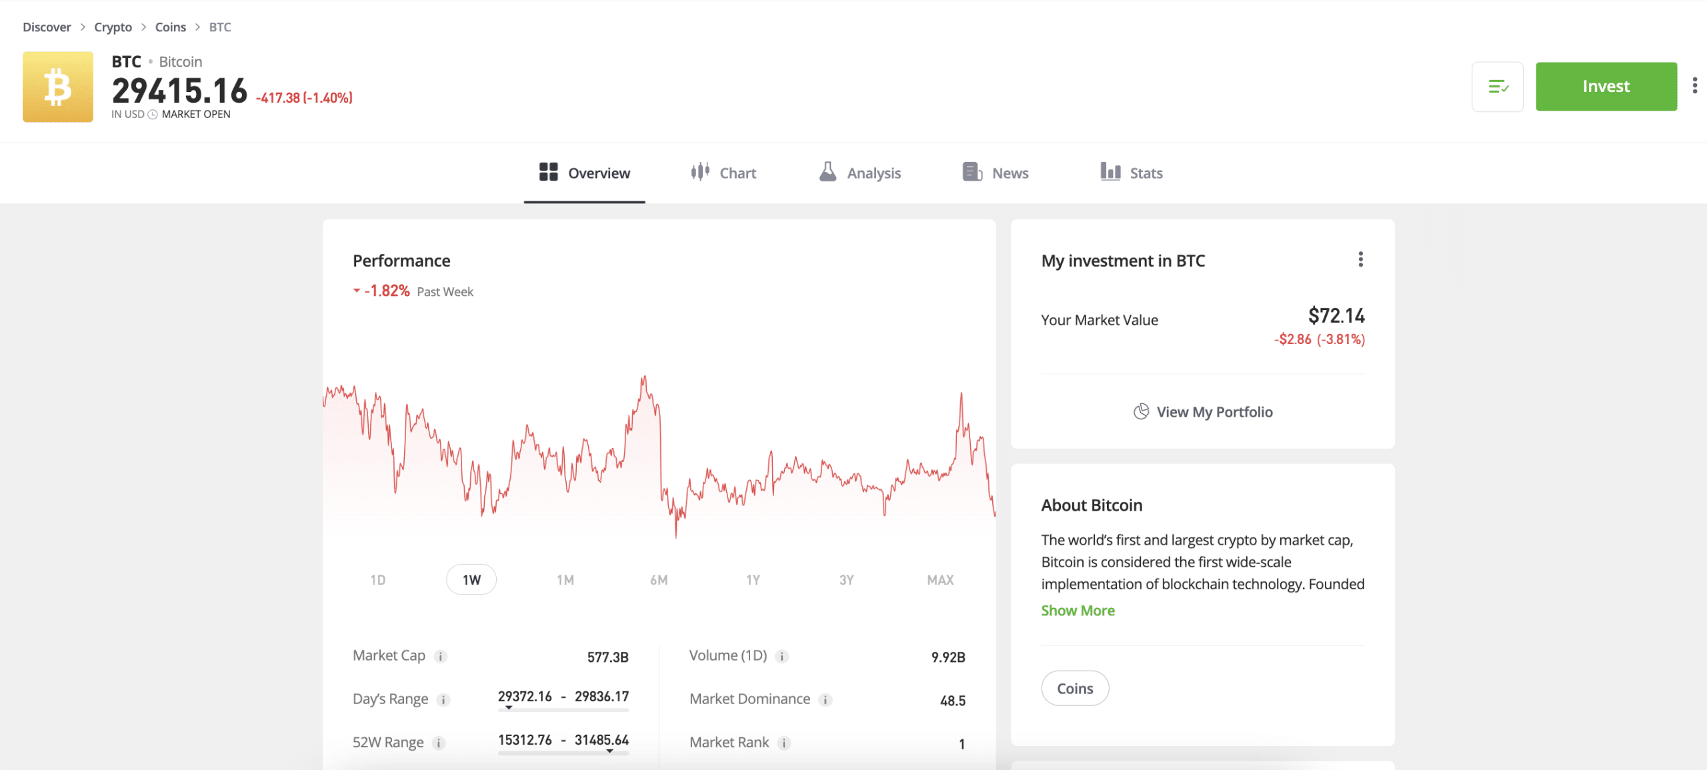
Task: Show Market Rank info icon
Action: [x=784, y=743]
